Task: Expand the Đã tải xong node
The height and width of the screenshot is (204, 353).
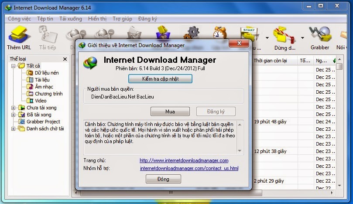Action: [13, 115]
